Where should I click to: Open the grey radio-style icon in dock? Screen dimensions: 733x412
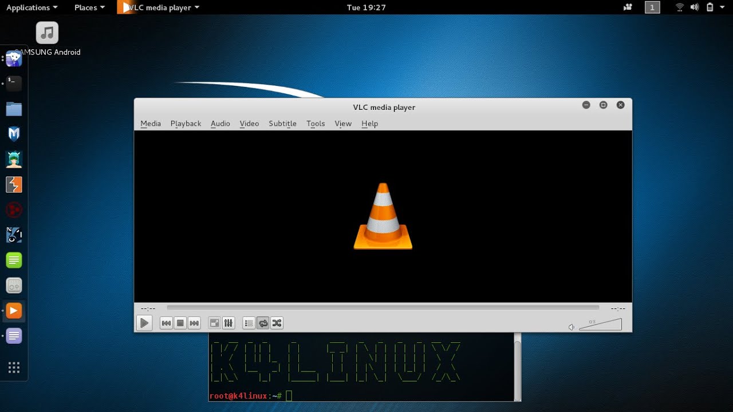point(14,286)
